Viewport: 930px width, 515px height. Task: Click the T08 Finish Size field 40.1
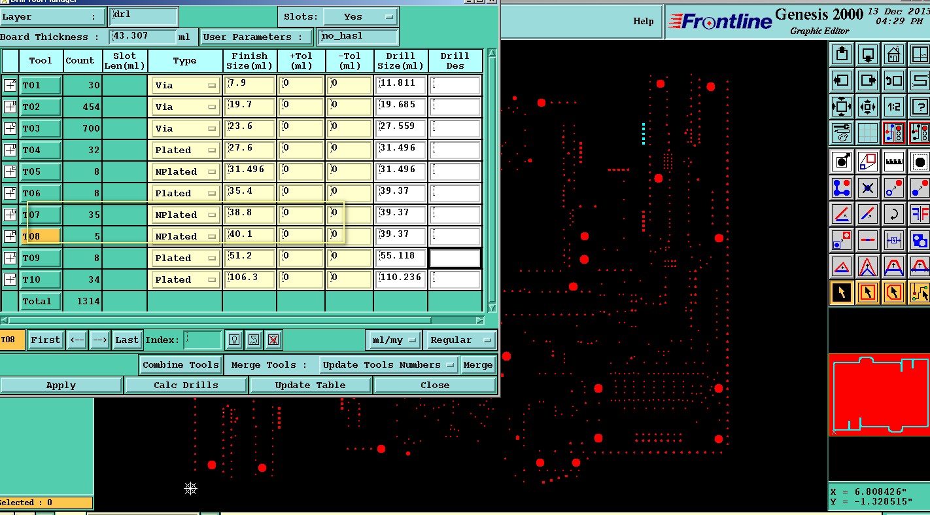[250, 236]
